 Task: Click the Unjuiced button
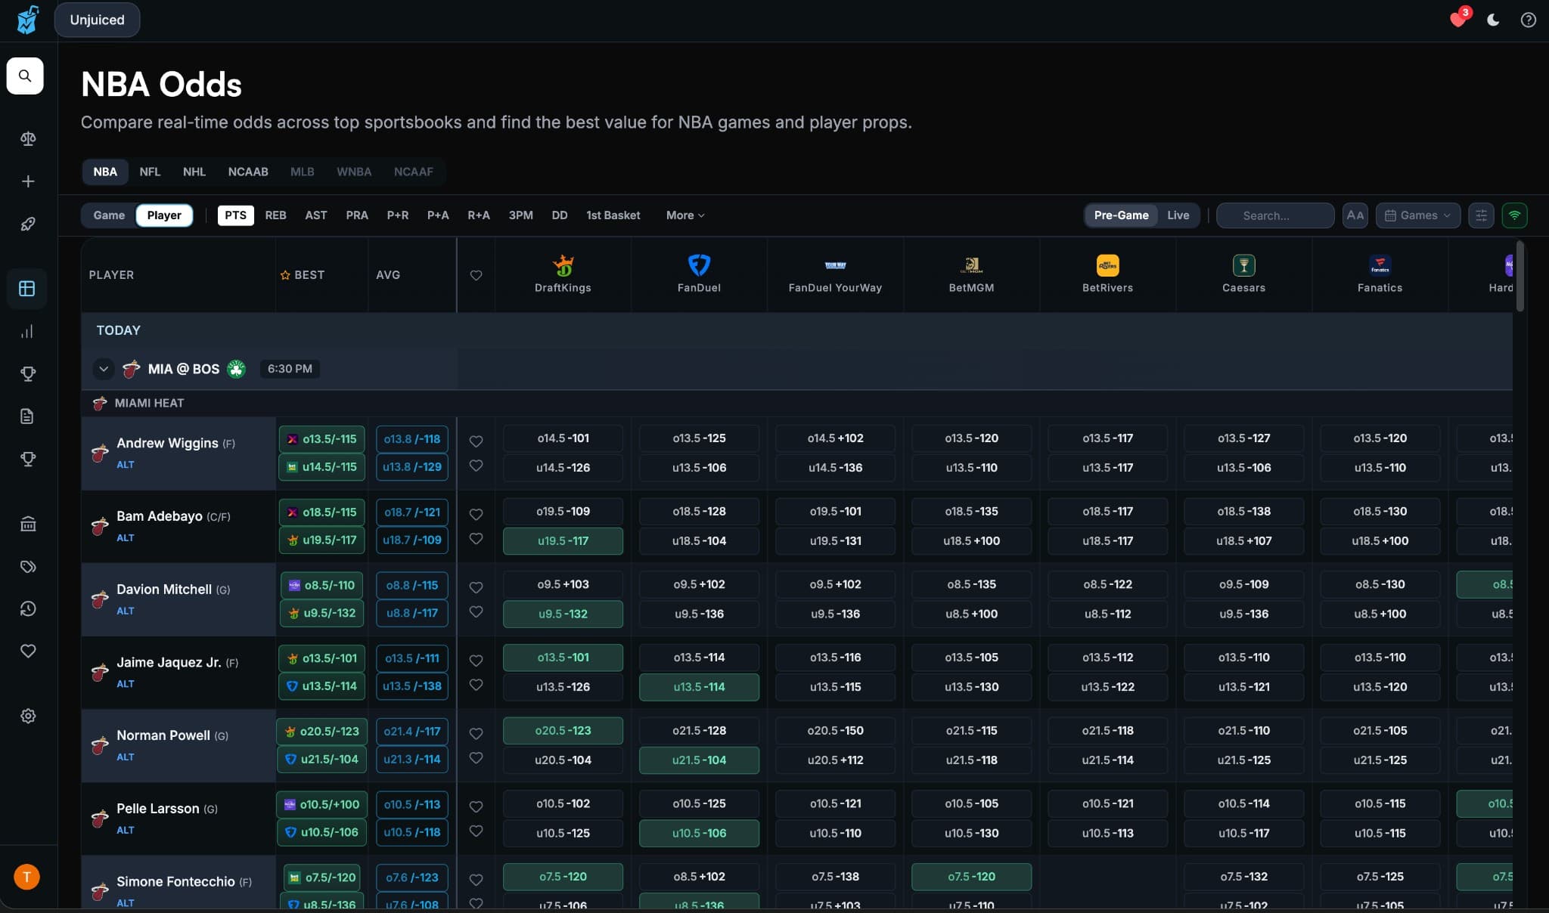point(98,20)
